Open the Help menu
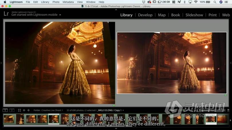 click(101, 2)
